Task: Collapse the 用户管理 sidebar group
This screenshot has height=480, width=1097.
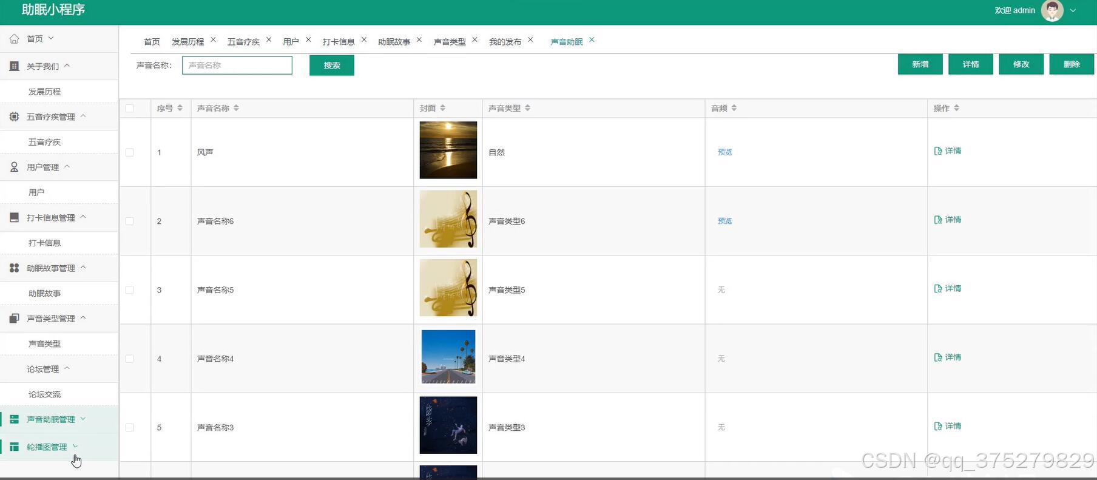Action: pos(67,166)
